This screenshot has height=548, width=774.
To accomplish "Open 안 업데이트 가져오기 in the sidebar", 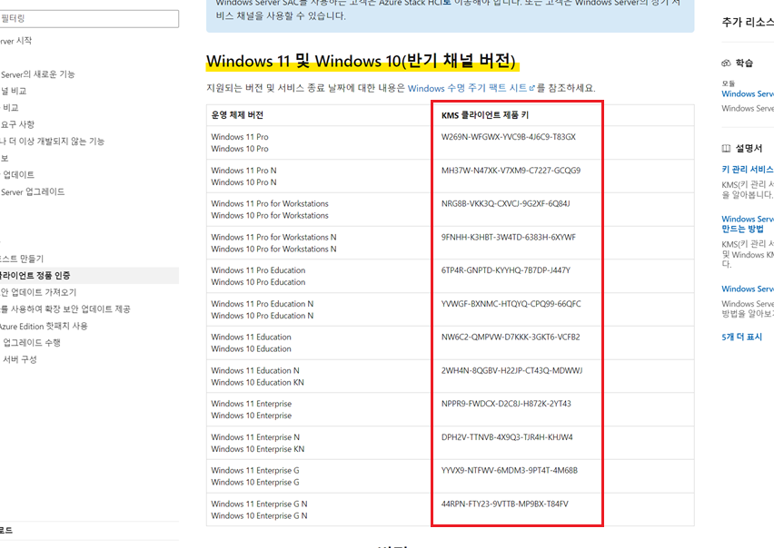I will coord(38,292).
